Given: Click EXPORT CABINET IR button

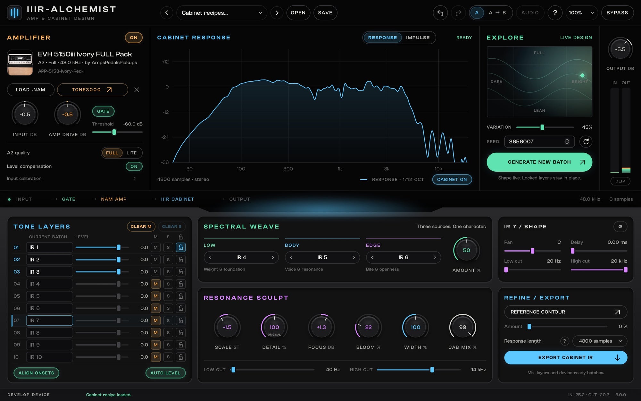Looking at the screenshot, I should coord(565,357).
